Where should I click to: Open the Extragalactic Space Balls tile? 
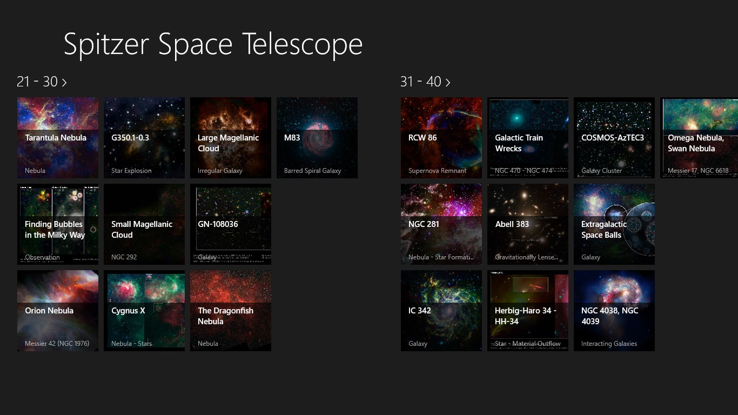pyautogui.click(x=614, y=224)
